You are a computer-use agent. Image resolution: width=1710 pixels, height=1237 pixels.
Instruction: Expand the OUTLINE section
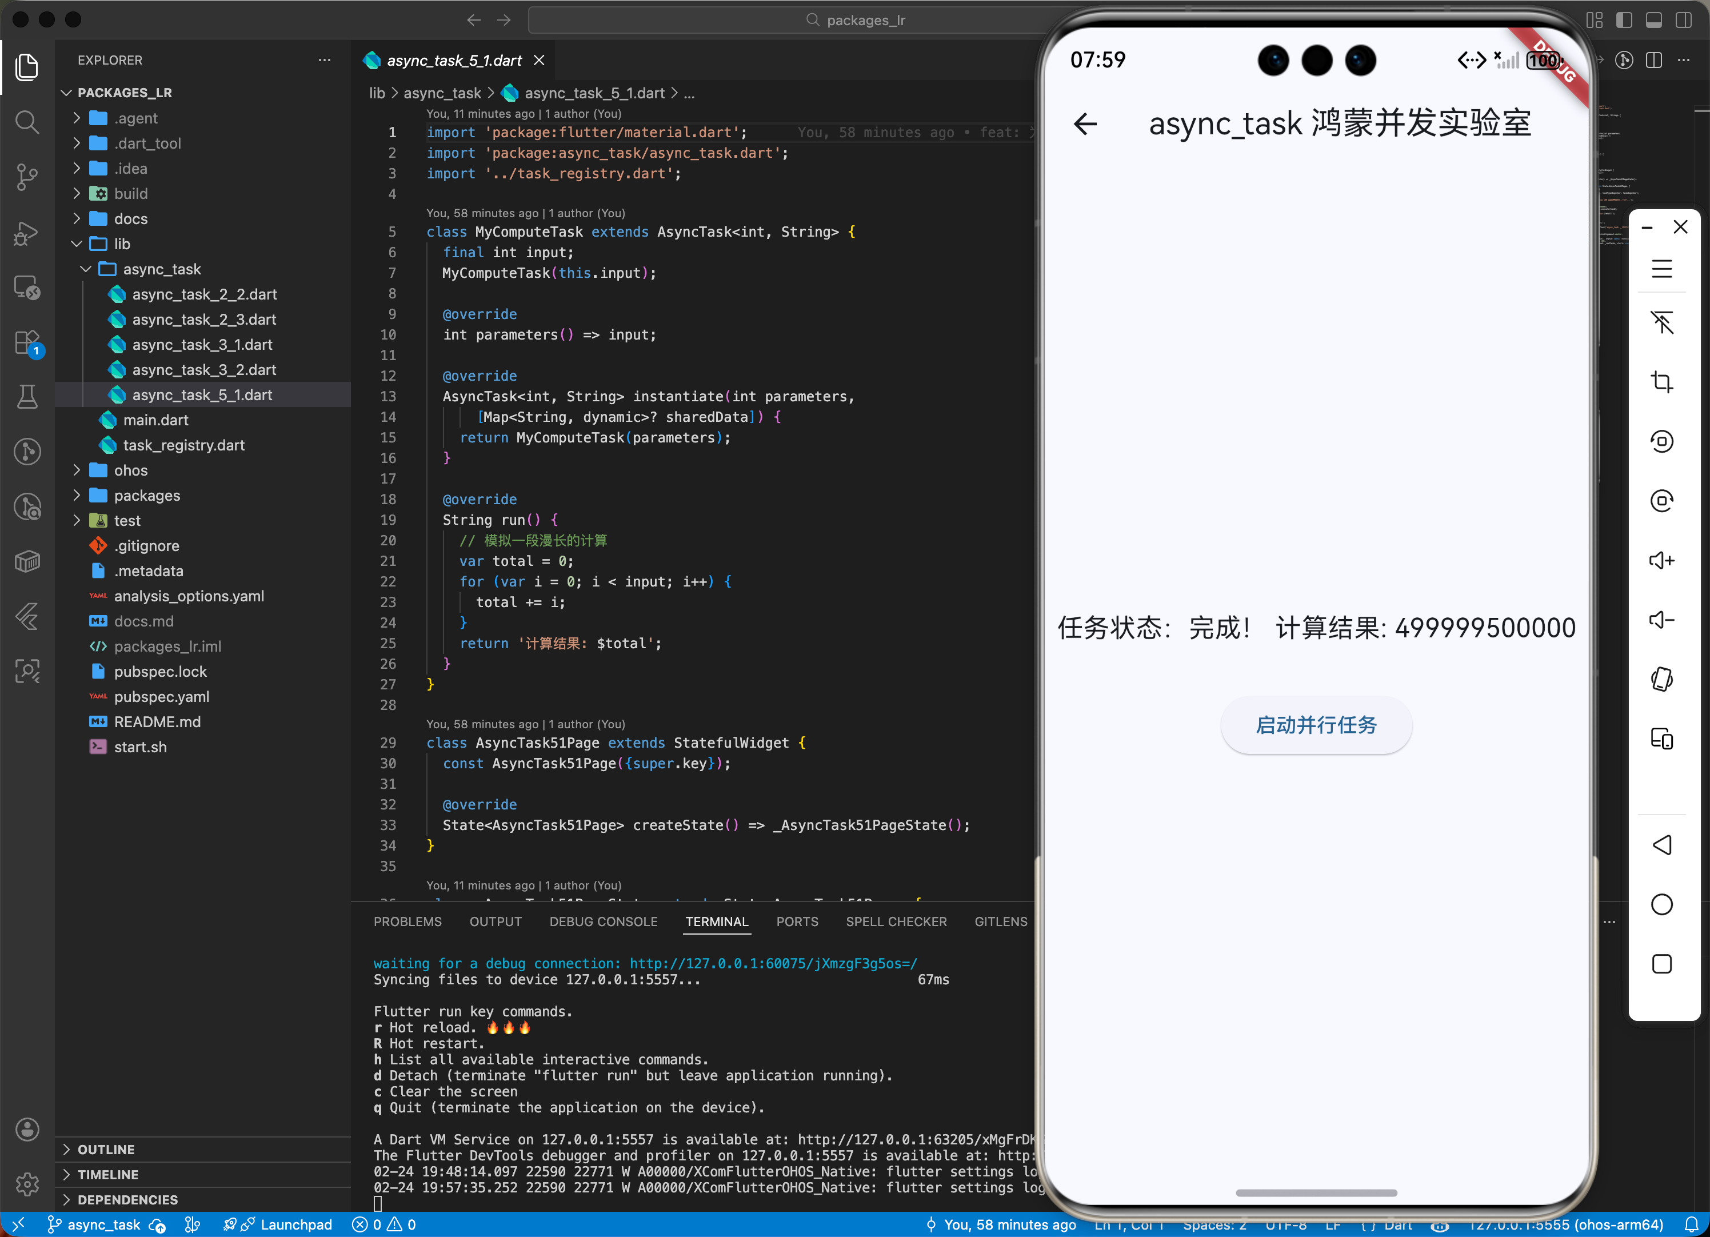pos(106,1149)
